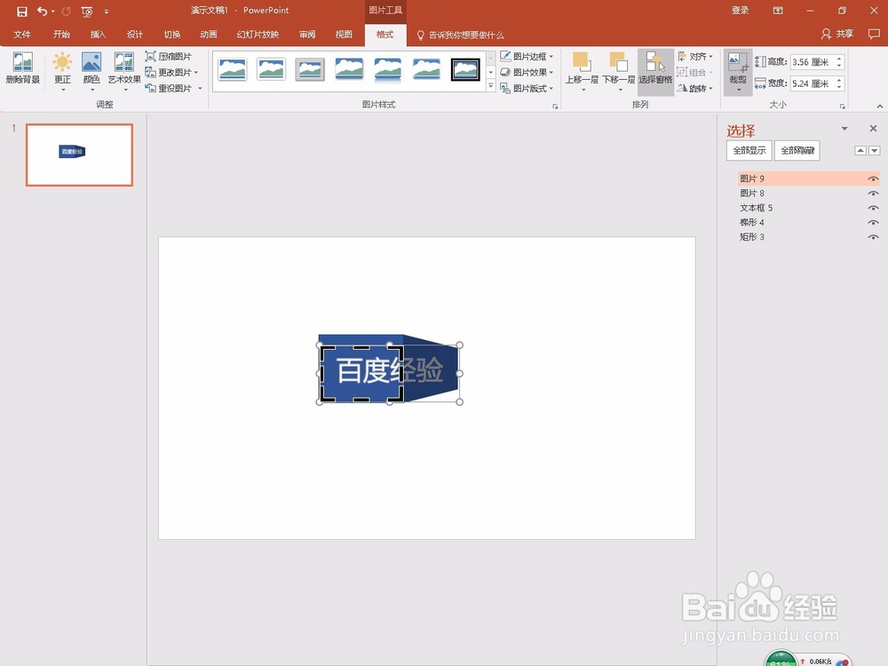
Task: Toggle visibility of 矩形 3
Action: [873, 237]
